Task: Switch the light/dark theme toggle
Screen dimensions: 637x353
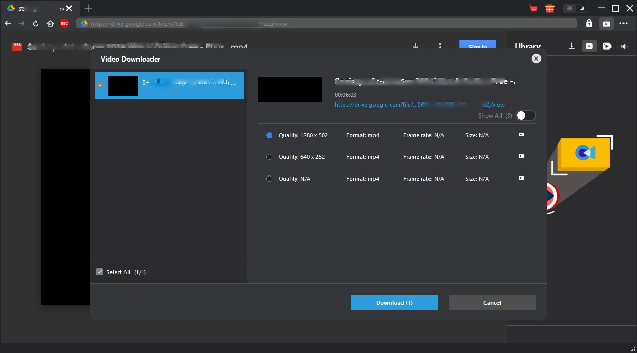Action: click(x=576, y=8)
